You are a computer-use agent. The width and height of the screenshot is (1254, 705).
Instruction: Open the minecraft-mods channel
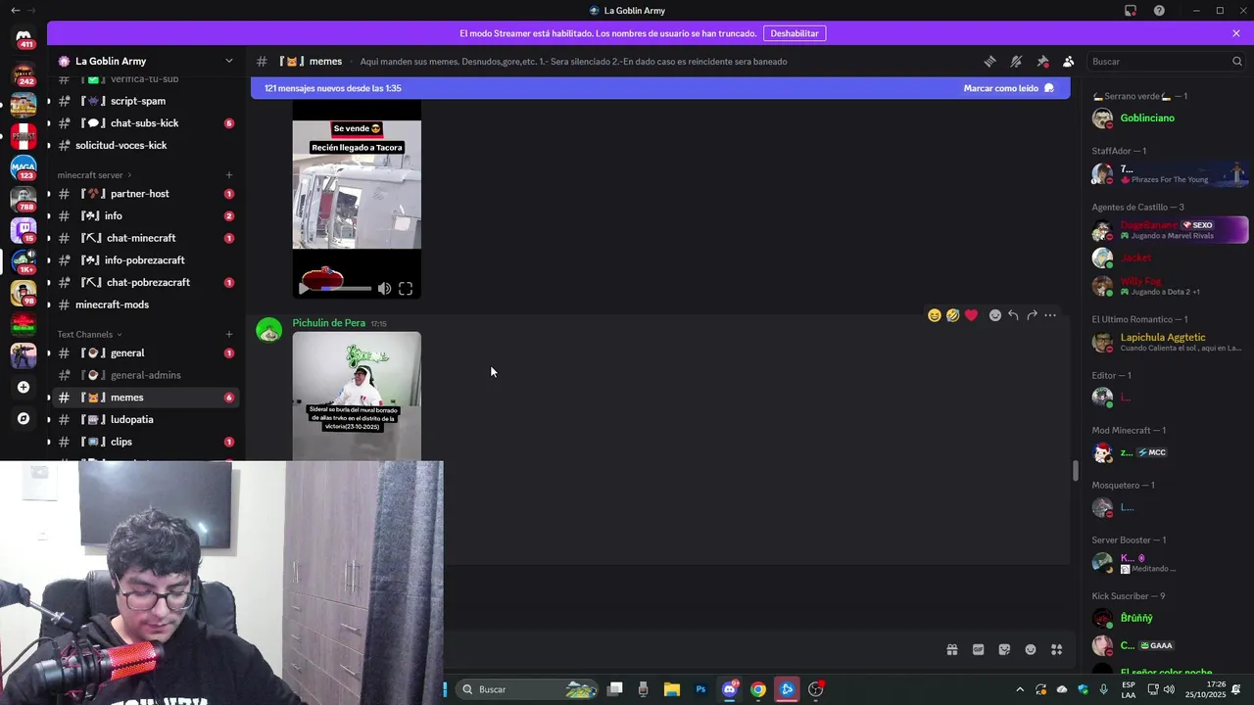coord(143,305)
